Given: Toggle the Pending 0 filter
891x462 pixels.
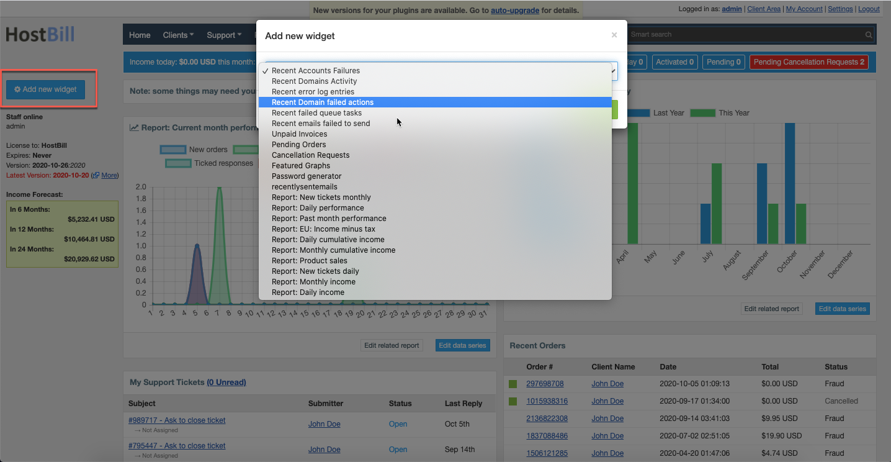Looking at the screenshot, I should [723, 62].
